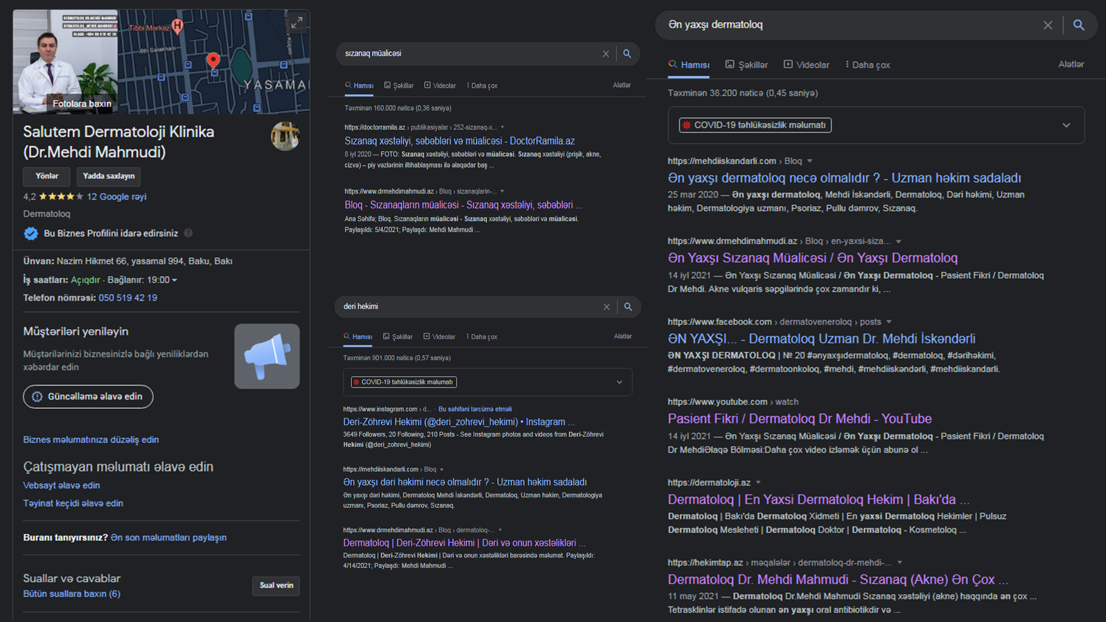
Task: Open Daha çox menu under deri hekimi search
Action: [482, 337]
